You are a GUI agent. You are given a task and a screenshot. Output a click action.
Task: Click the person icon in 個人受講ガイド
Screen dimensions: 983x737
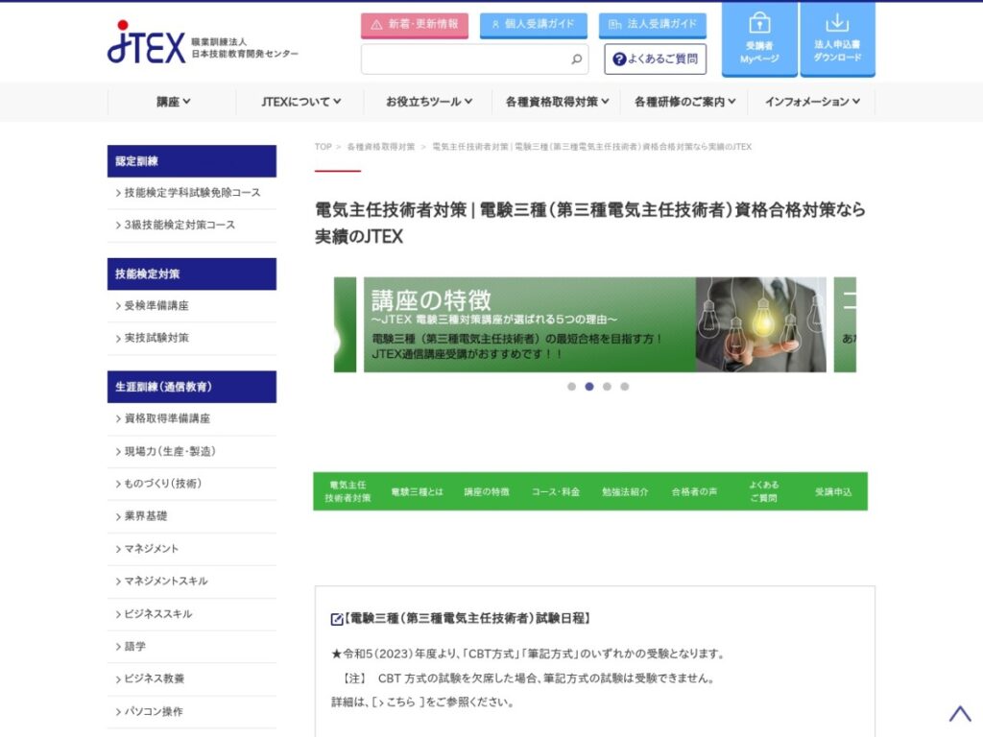pos(495,24)
